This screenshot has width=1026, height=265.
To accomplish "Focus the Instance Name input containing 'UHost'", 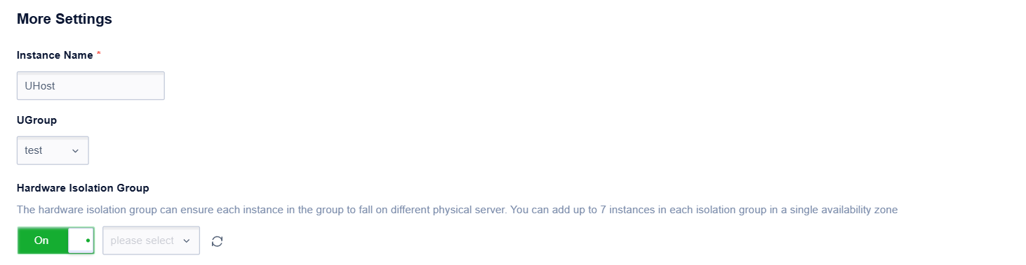I will click(91, 85).
